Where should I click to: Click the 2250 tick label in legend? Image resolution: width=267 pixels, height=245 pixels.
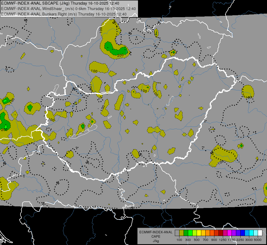[x=240, y=240]
